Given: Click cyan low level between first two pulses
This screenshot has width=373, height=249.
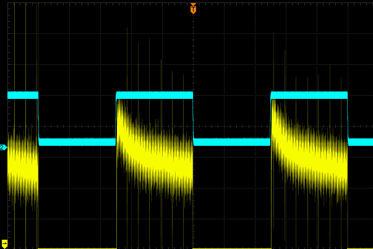Looking at the screenshot, I should (x=77, y=142).
